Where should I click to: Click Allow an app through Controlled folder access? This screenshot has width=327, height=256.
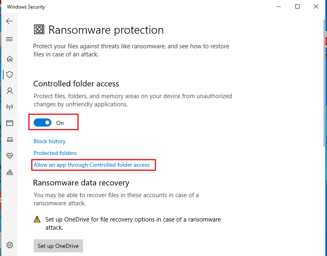pos(92,165)
